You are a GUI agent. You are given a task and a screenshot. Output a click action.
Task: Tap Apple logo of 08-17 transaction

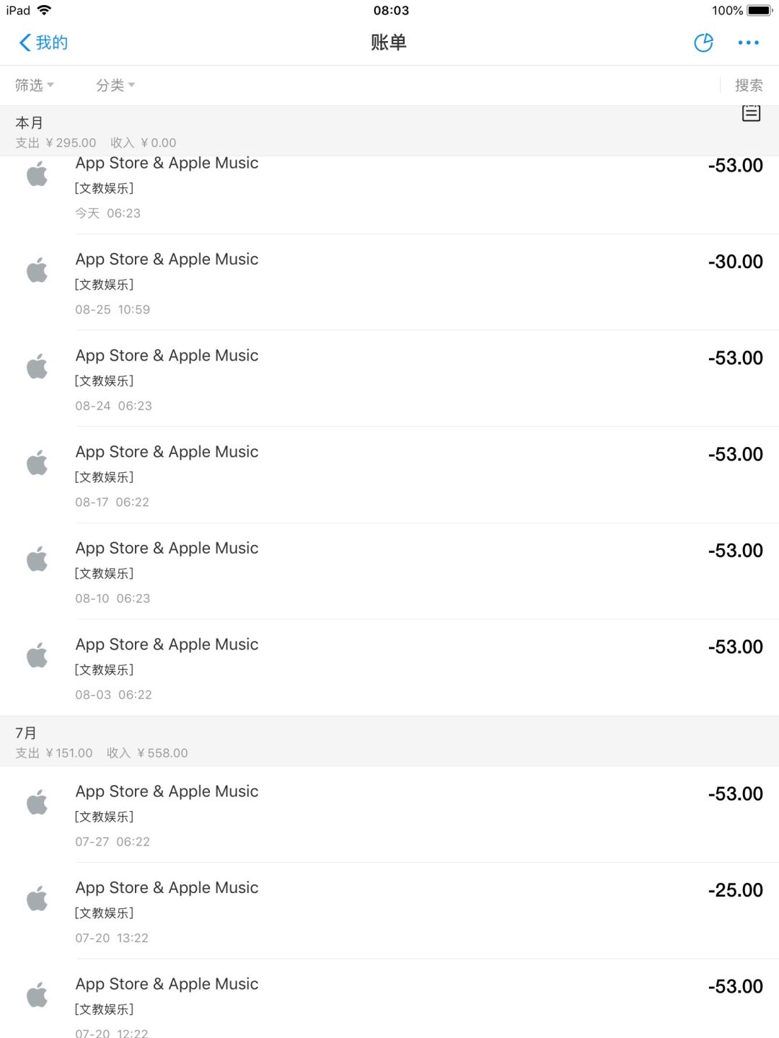38,463
